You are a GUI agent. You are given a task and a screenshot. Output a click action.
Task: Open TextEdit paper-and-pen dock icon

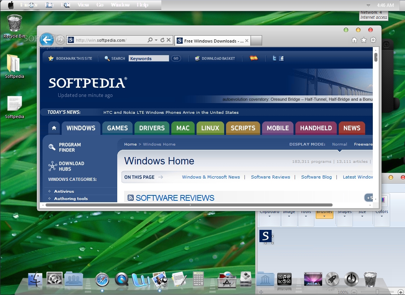point(179,279)
